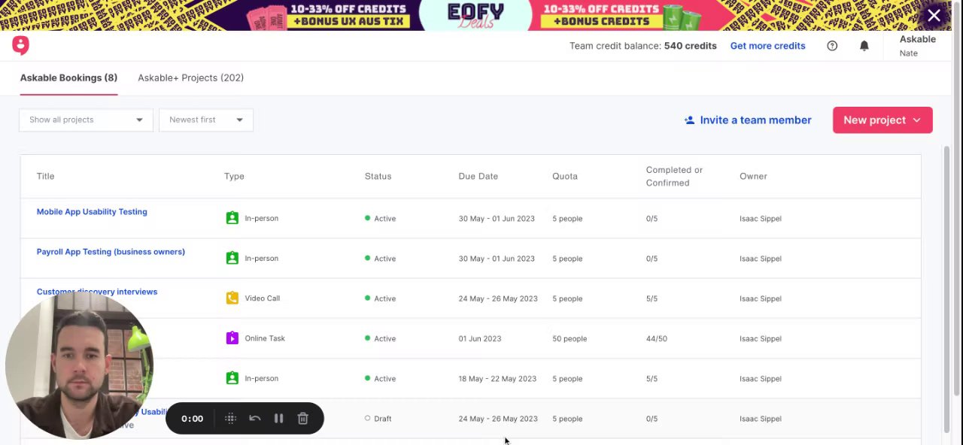Open the Newest first sort dropdown
Image resolution: width=963 pixels, height=445 pixels.
(206, 120)
